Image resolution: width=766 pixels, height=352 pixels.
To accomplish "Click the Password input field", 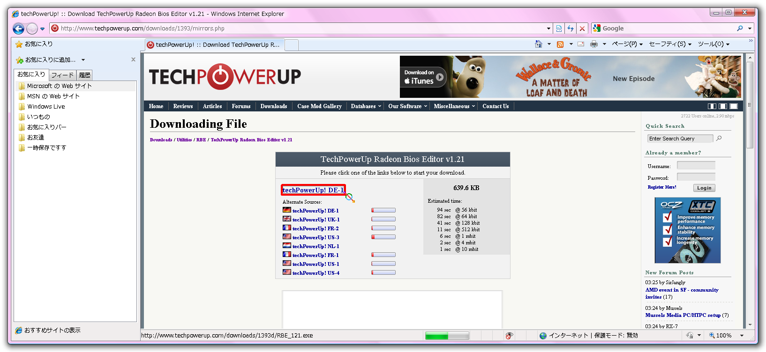I will pyautogui.click(x=696, y=177).
